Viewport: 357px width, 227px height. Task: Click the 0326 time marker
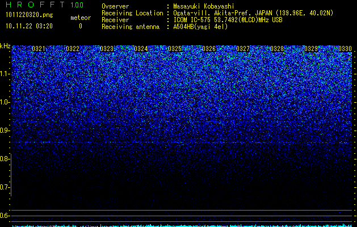point(209,49)
